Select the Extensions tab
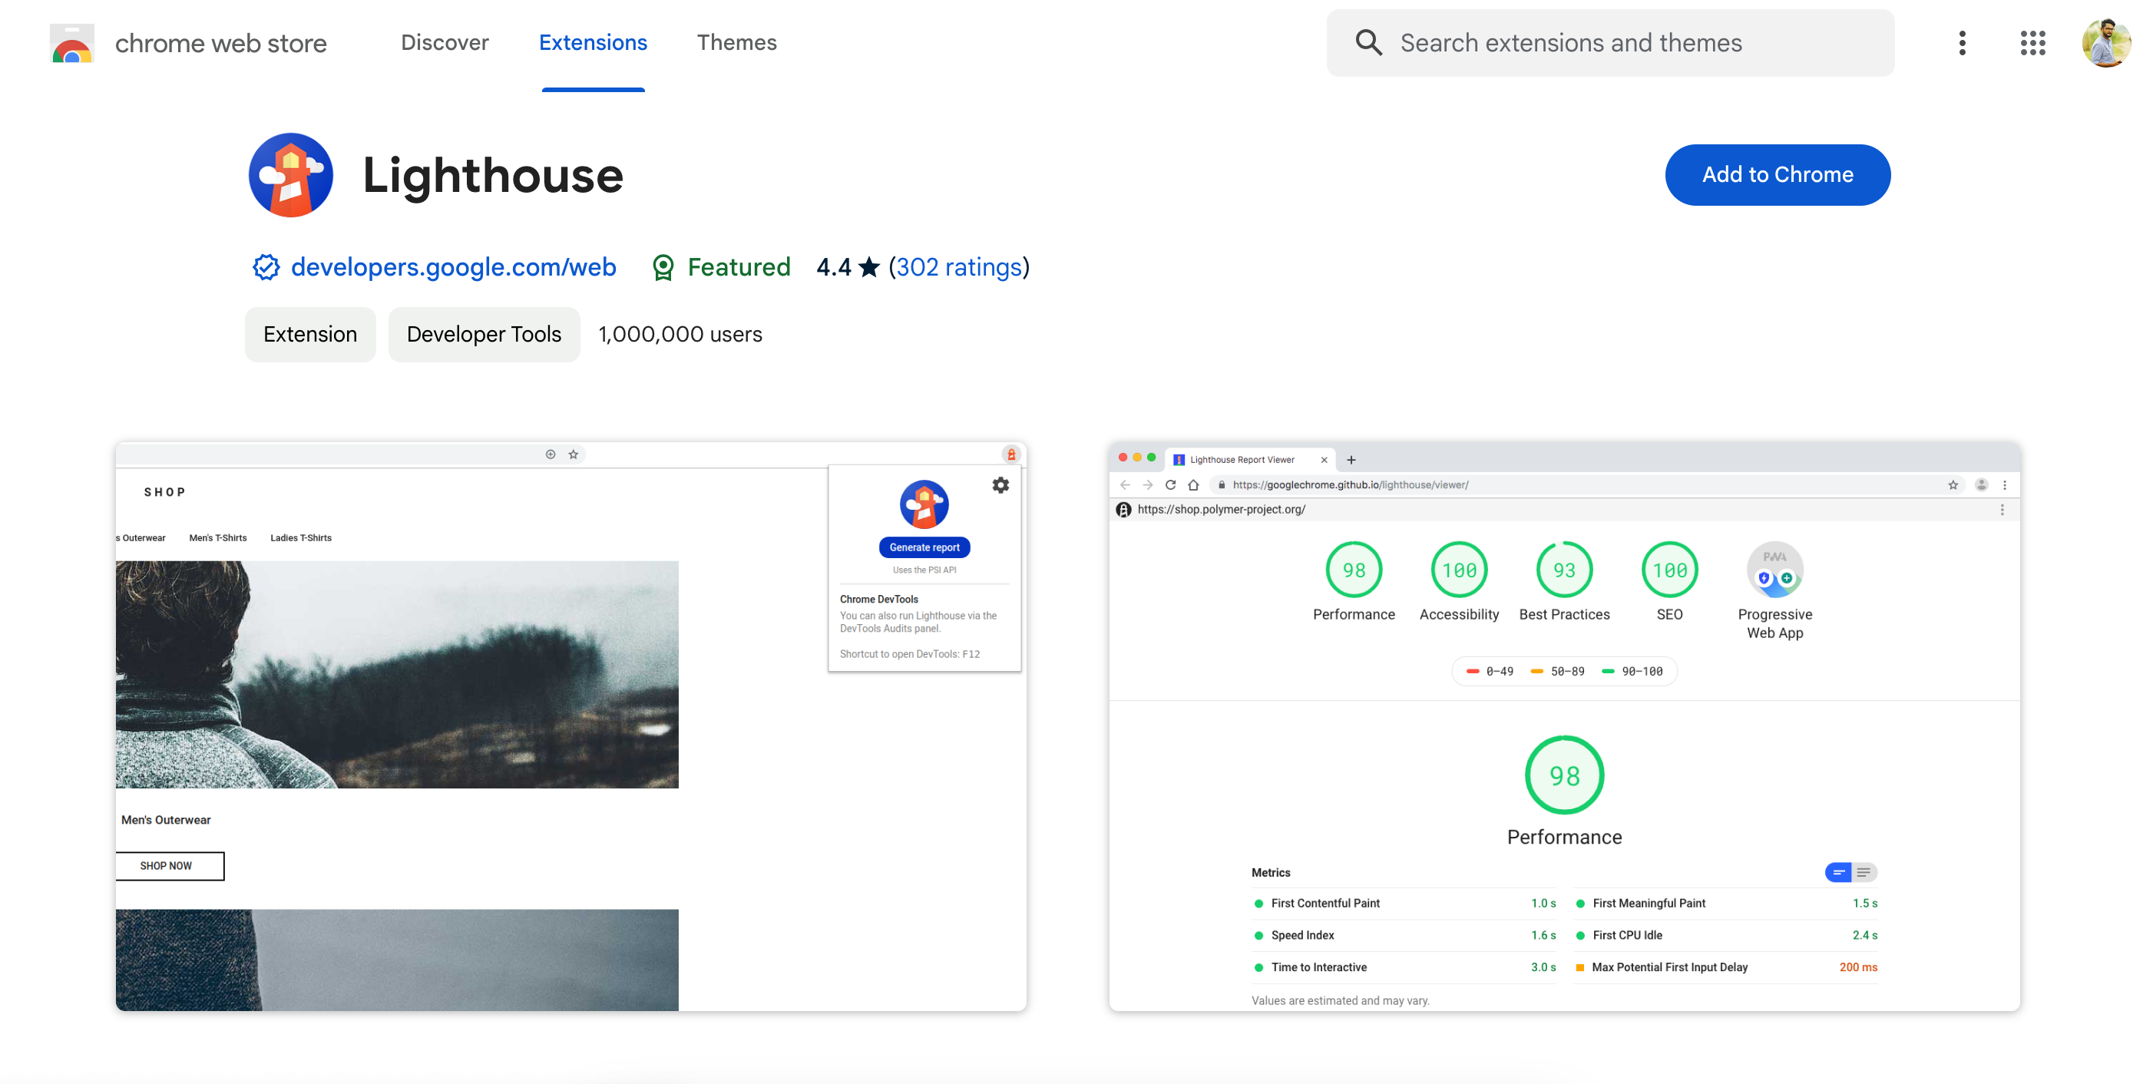Viewport: 2153px width, 1084px height. coord(593,43)
